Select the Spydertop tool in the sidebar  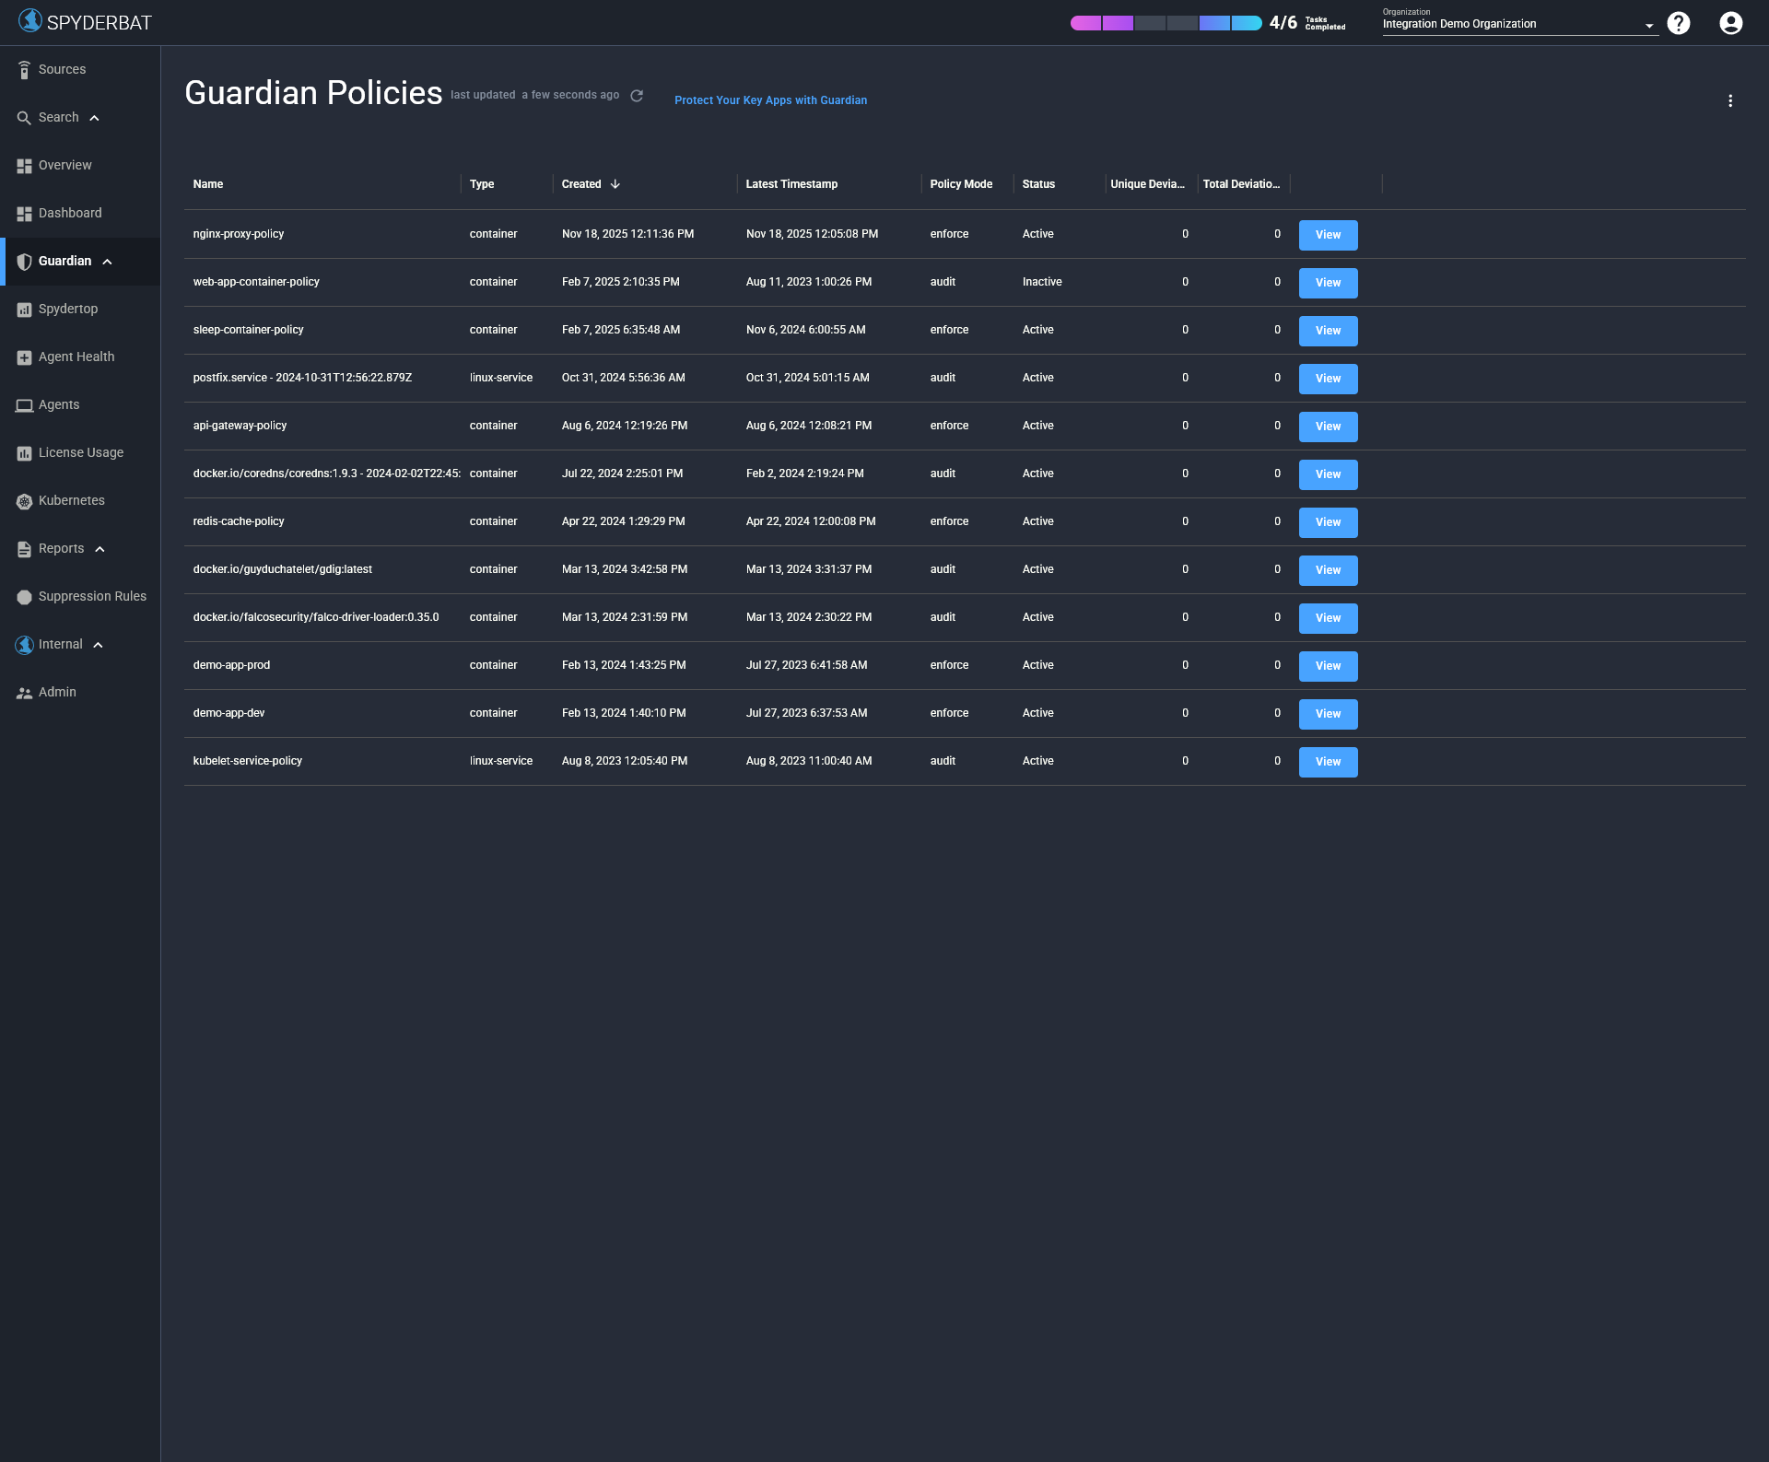click(67, 309)
